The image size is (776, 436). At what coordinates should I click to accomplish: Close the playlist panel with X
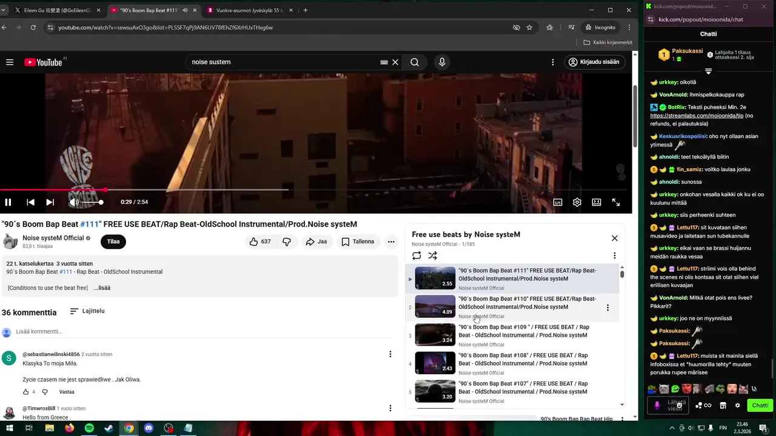pyautogui.click(x=615, y=238)
